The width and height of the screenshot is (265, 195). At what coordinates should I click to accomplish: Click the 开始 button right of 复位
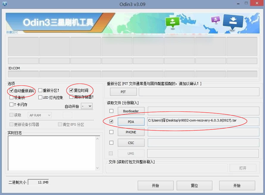click(x=237, y=186)
